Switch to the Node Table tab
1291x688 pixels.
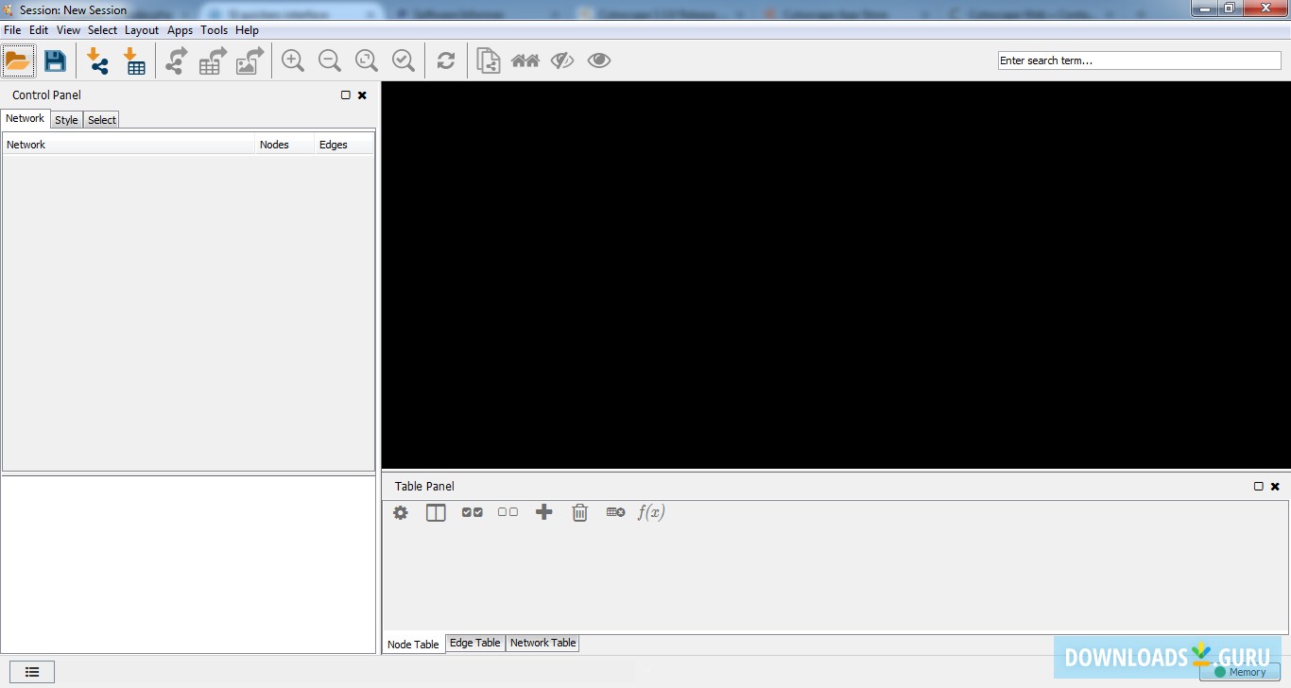(x=414, y=644)
